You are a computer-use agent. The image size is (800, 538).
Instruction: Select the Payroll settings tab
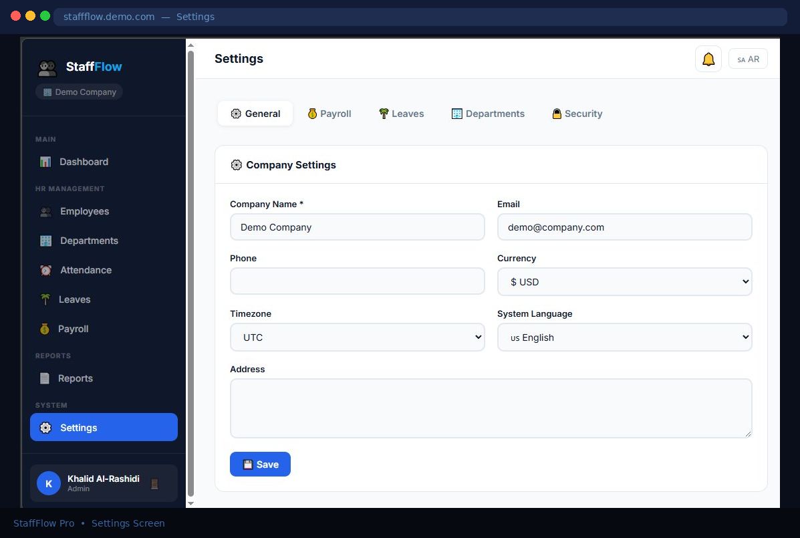(329, 114)
